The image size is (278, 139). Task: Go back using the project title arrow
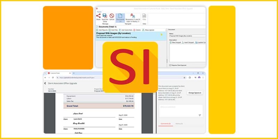(45, 83)
